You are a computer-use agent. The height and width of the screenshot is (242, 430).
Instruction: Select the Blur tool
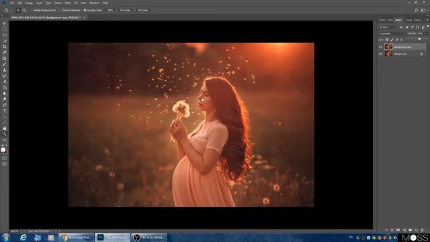5,93
